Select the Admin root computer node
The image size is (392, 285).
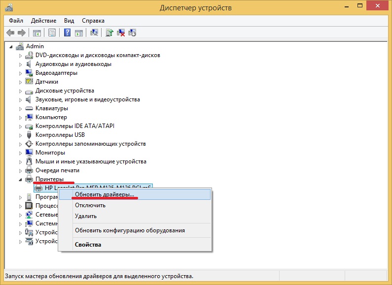pyautogui.click(x=35, y=46)
